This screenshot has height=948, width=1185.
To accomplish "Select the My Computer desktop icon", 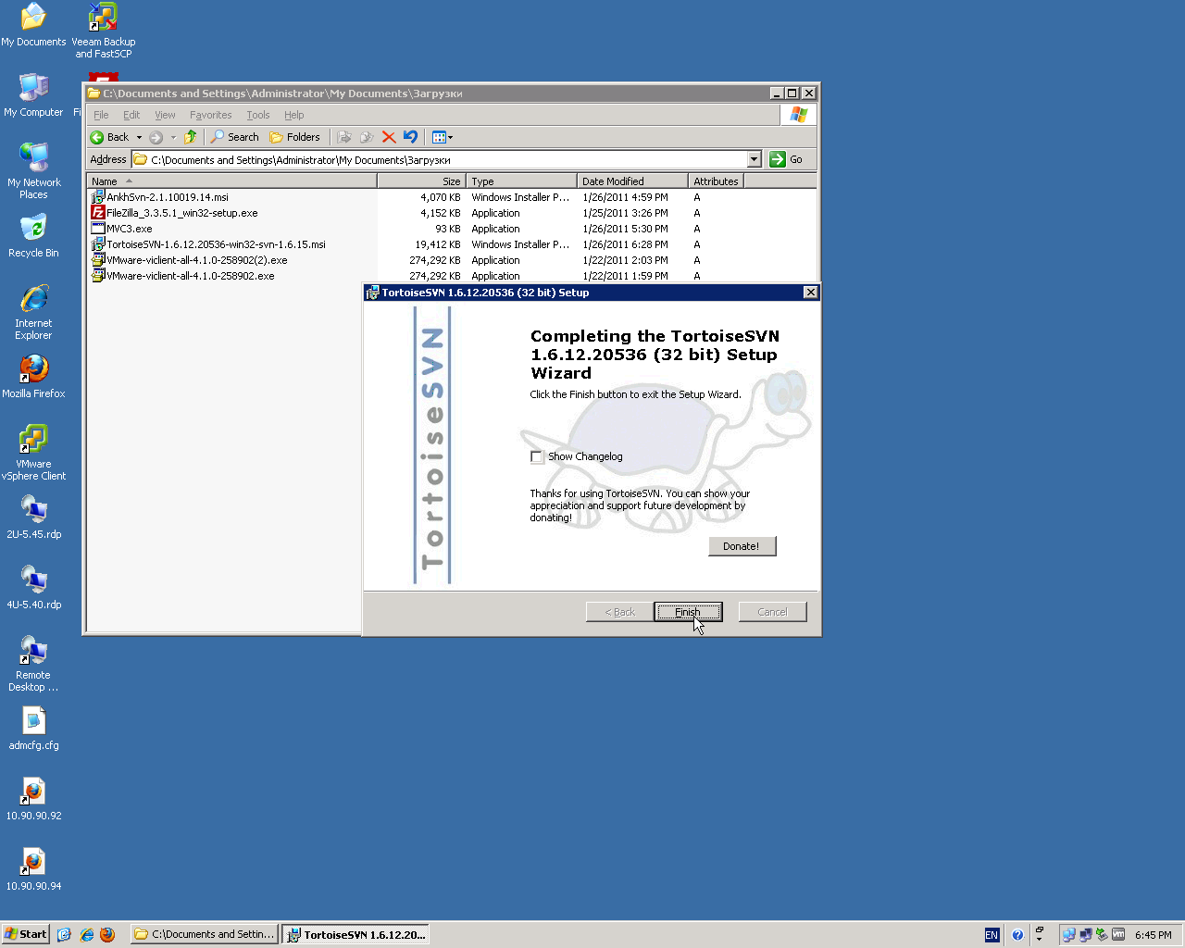I will click(33, 96).
